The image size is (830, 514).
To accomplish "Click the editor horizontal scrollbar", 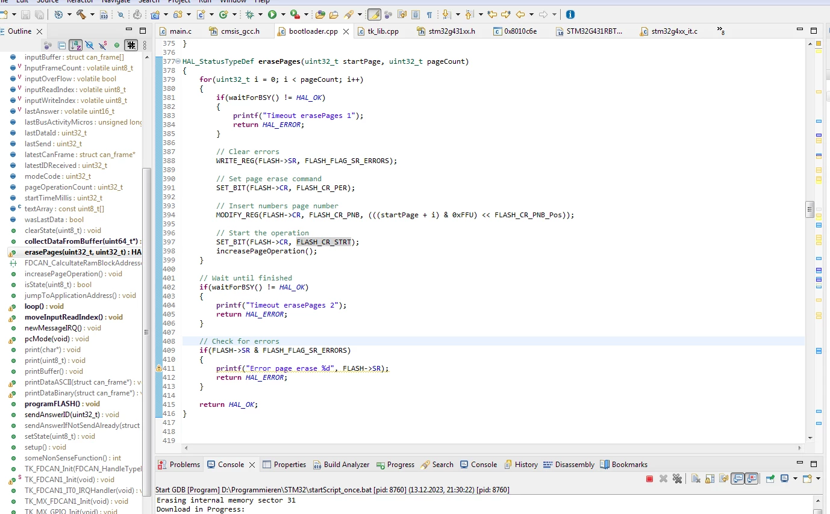I will (x=493, y=448).
